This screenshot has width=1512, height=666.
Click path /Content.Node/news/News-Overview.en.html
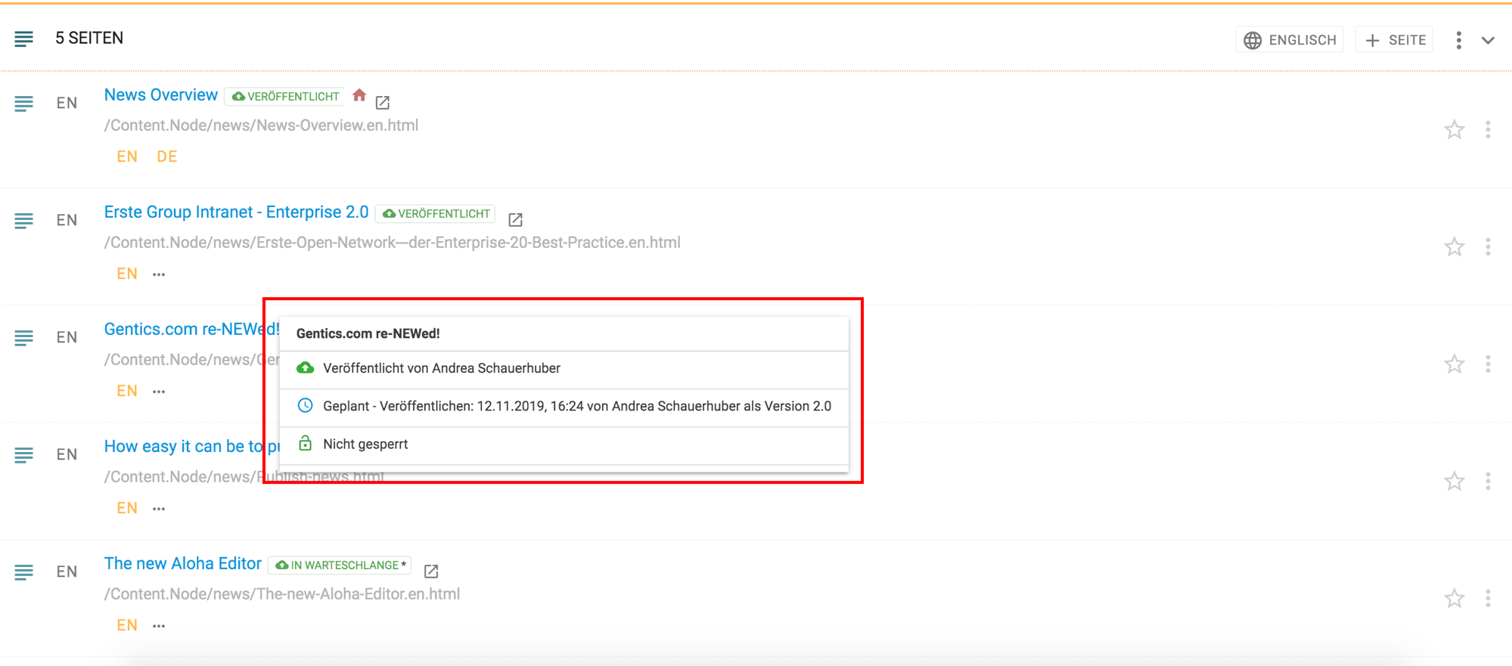[261, 125]
